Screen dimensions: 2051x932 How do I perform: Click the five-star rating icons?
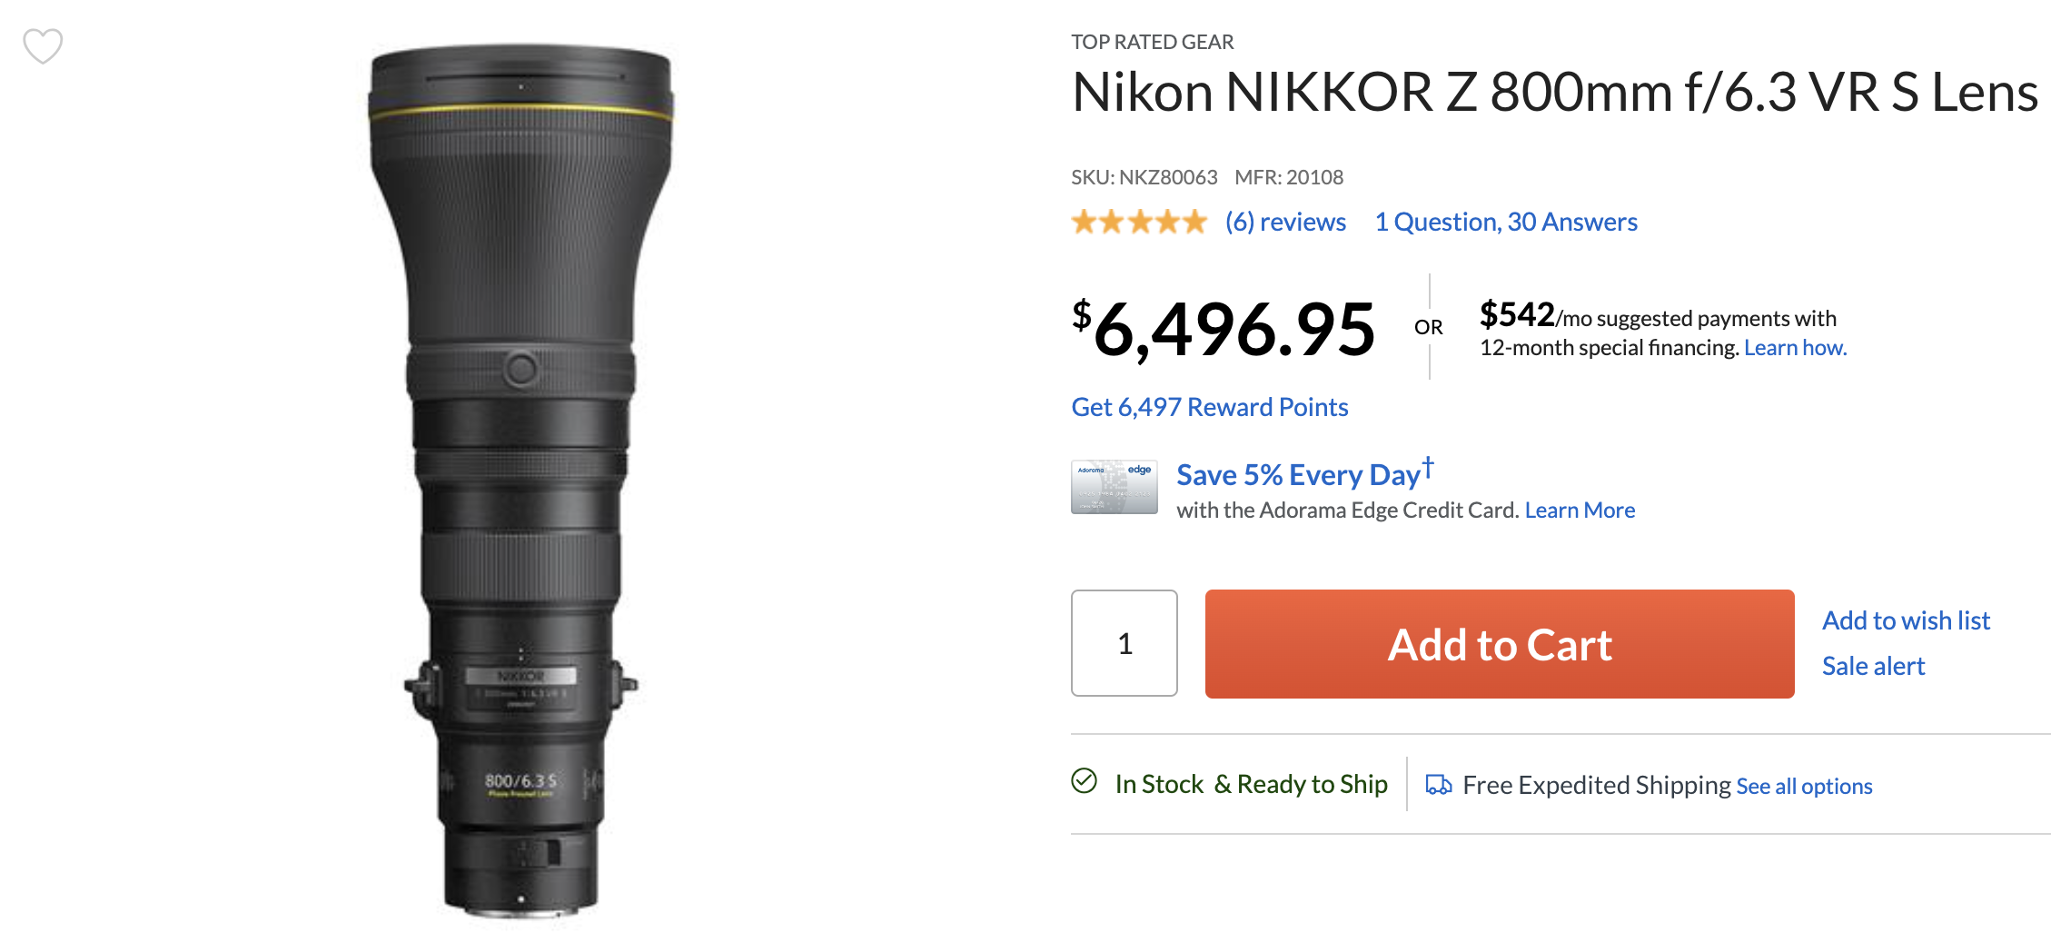coord(1138,222)
